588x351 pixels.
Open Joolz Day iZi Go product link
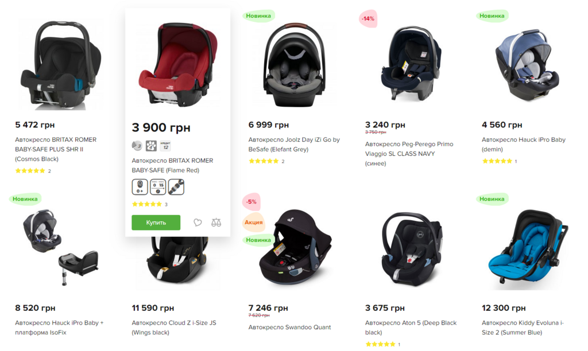pyautogui.click(x=294, y=144)
